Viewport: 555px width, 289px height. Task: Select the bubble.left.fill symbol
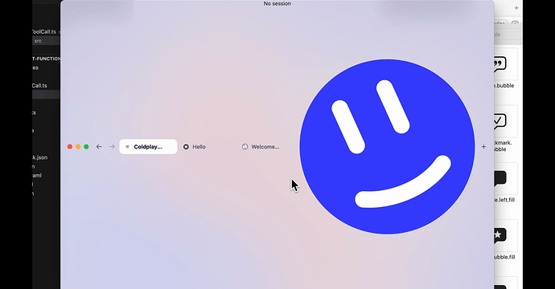point(499,179)
